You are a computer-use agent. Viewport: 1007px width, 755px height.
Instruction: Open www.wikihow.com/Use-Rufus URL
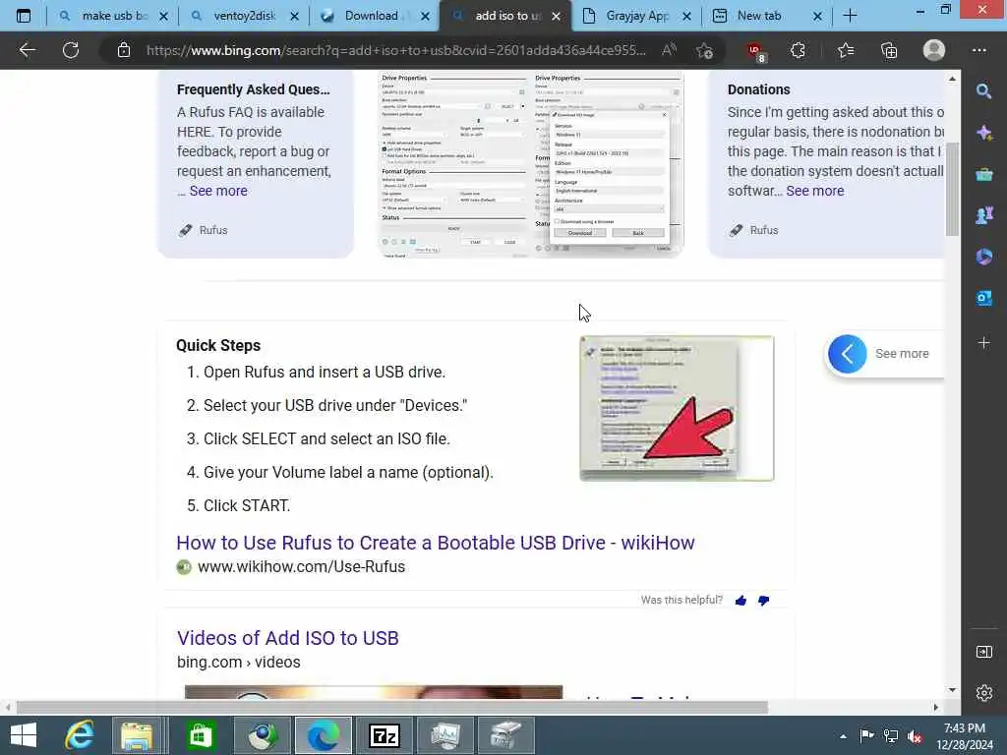point(301,567)
